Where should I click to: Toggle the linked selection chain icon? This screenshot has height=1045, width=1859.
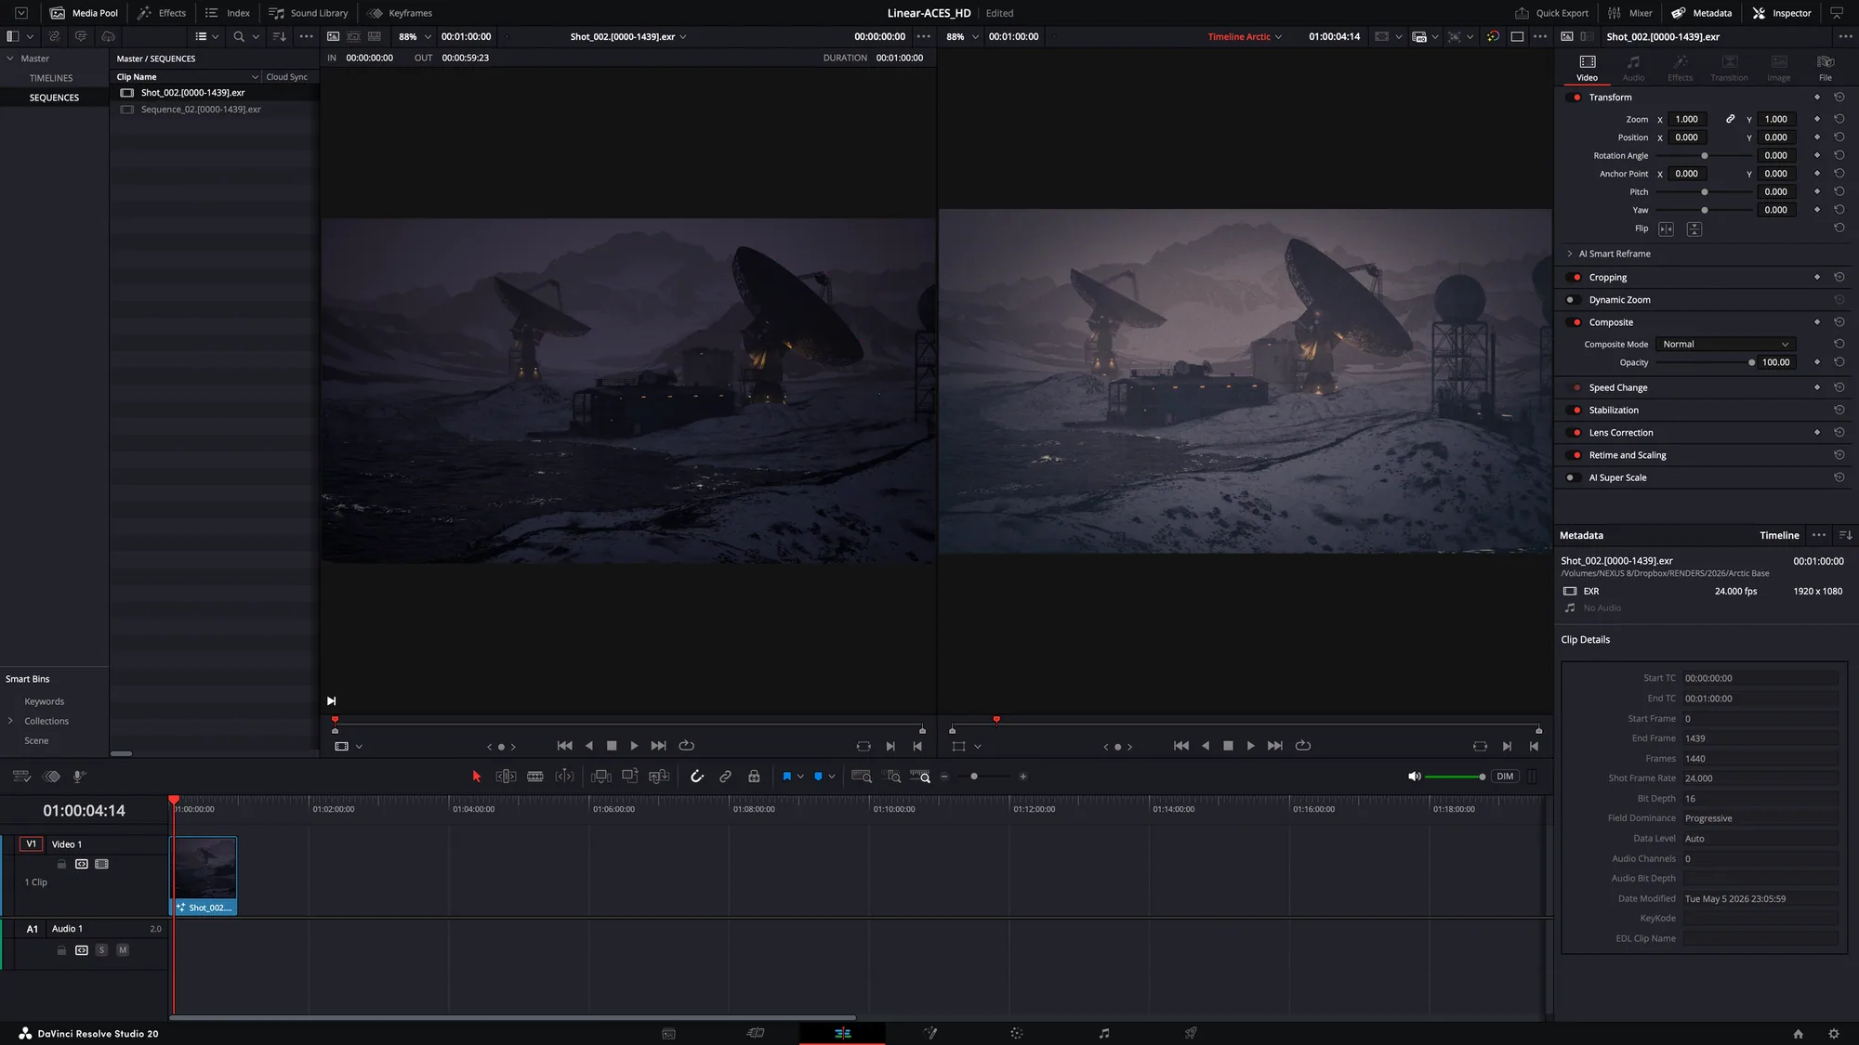point(726,777)
